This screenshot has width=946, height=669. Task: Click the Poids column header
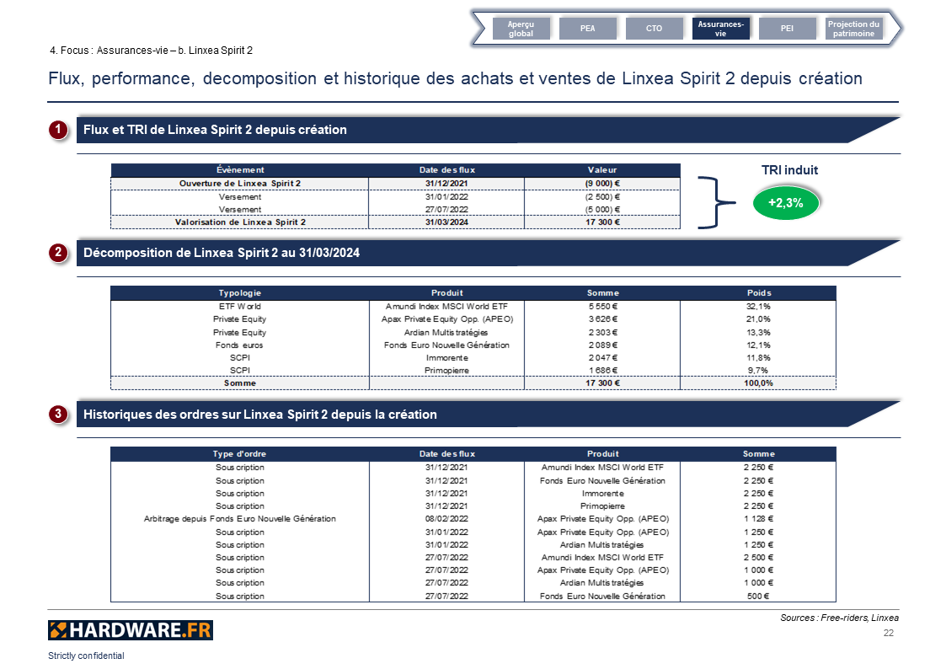click(758, 292)
